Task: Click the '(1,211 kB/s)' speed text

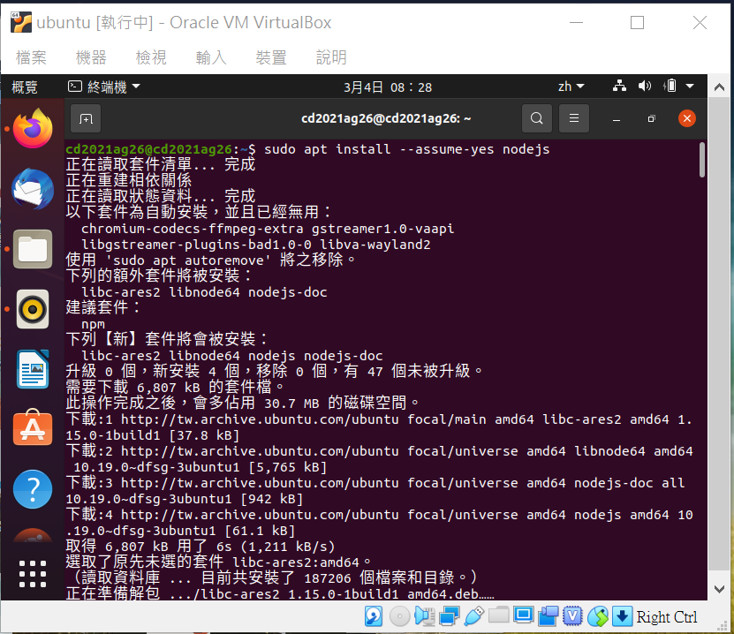Action: pos(288,547)
